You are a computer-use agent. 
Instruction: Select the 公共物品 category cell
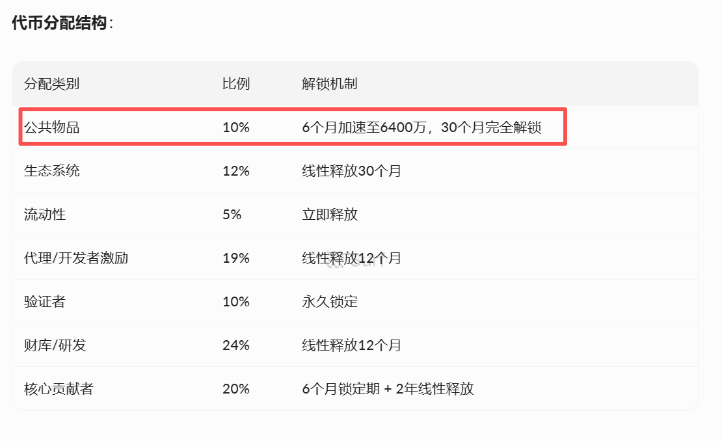tap(51, 127)
